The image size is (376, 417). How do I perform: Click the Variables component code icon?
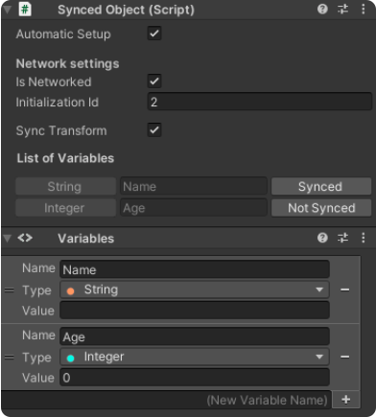click(25, 238)
